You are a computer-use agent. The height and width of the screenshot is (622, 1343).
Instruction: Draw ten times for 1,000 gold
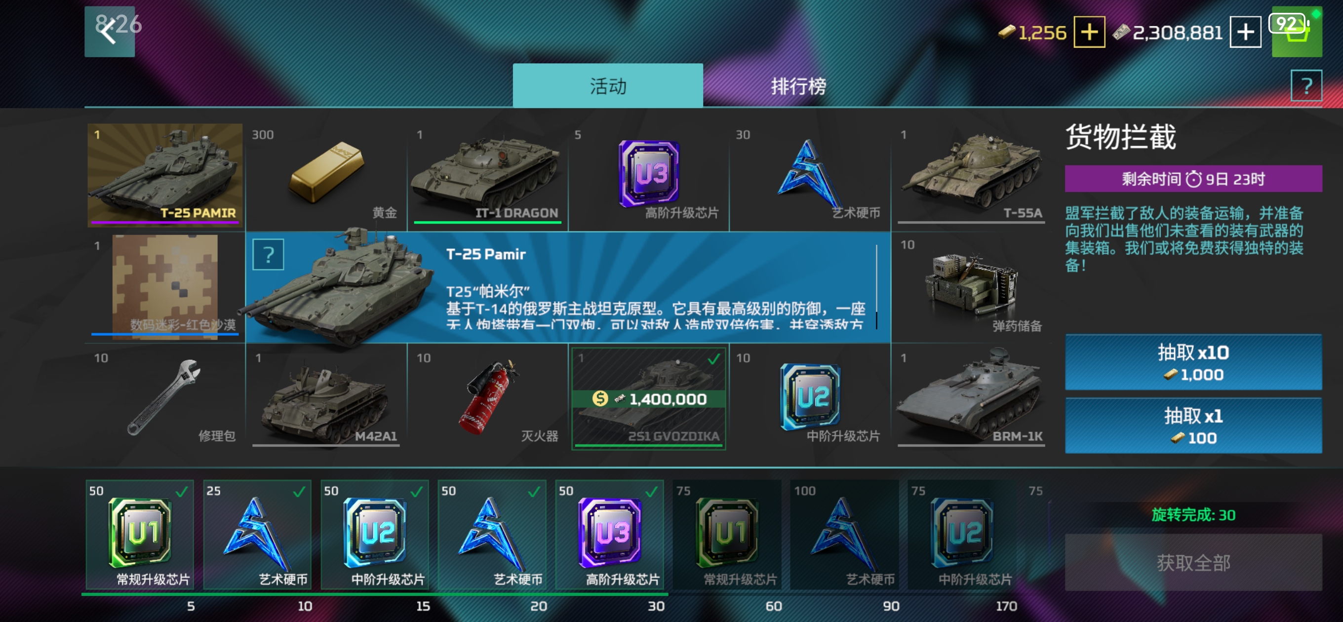point(1193,362)
